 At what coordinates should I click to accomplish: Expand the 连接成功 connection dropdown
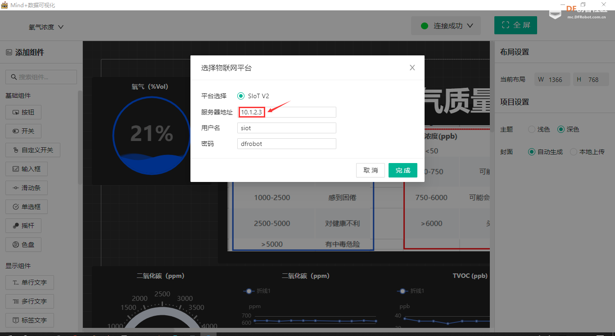click(x=446, y=26)
